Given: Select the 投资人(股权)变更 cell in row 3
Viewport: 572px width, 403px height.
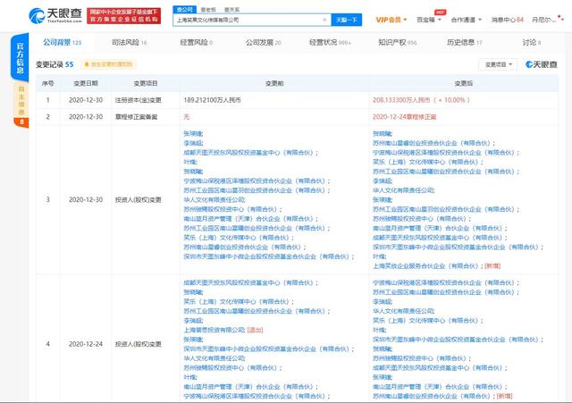Looking at the screenshot, I should point(139,200).
